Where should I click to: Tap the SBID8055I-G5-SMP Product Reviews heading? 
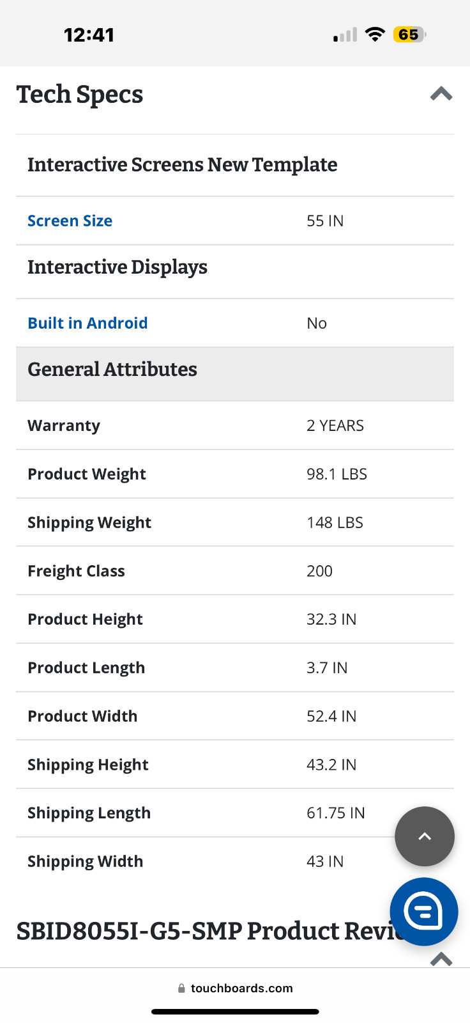tap(204, 931)
